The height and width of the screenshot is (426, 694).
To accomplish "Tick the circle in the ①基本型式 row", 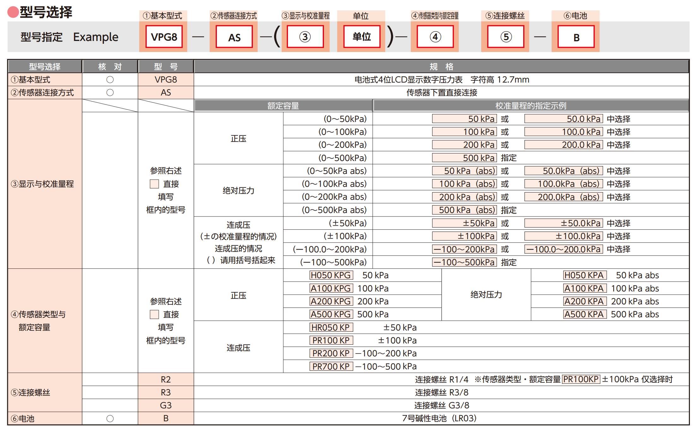I will (x=110, y=80).
